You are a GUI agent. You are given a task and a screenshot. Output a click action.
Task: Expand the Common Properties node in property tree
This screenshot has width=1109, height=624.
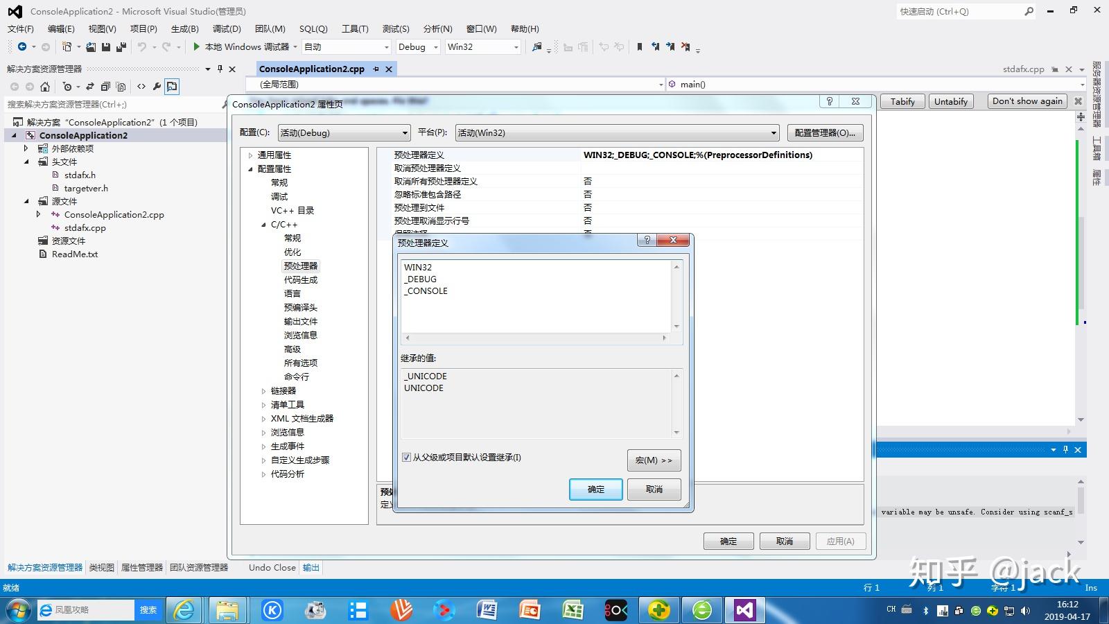(x=251, y=155)
